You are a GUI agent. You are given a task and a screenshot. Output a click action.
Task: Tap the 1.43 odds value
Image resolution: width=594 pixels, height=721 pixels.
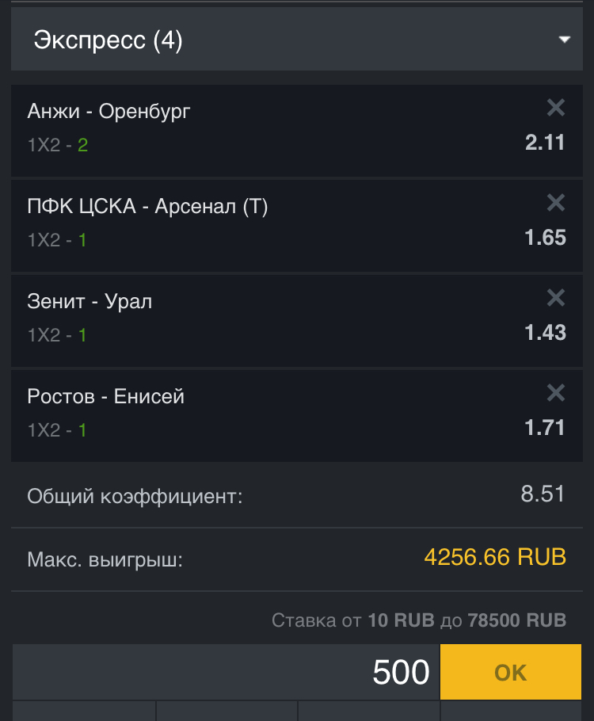[x=545, y=333]
